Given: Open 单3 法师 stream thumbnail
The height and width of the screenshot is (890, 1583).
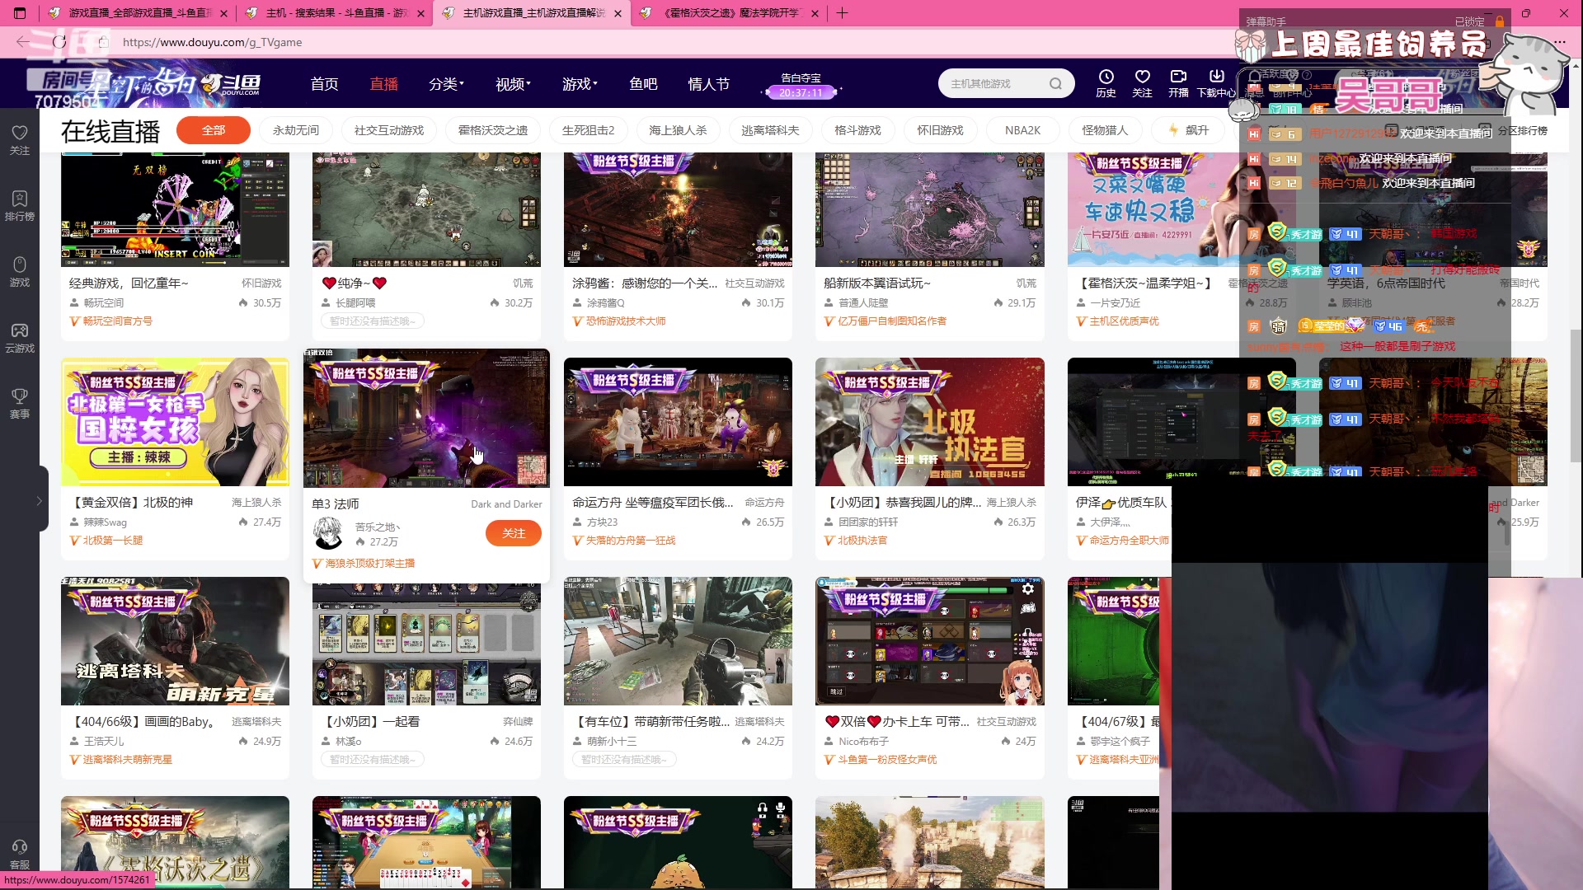Looking at the screenshot, I should pyautogui.click(x=426, y=418).
